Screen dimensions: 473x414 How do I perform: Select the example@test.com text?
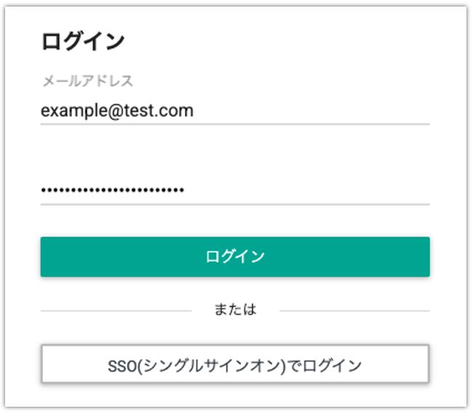click(x=117, y=111)
